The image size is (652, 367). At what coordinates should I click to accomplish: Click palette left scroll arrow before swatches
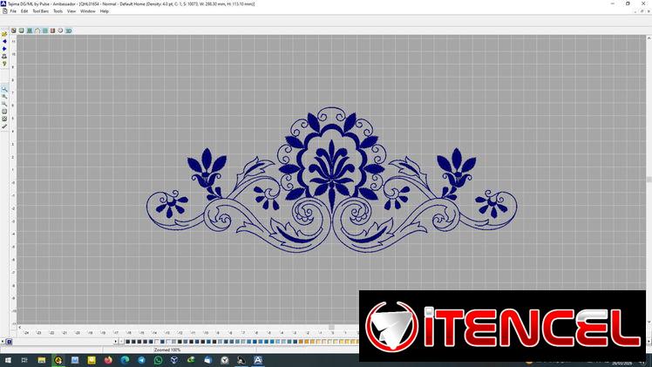[x=122, y=342]
